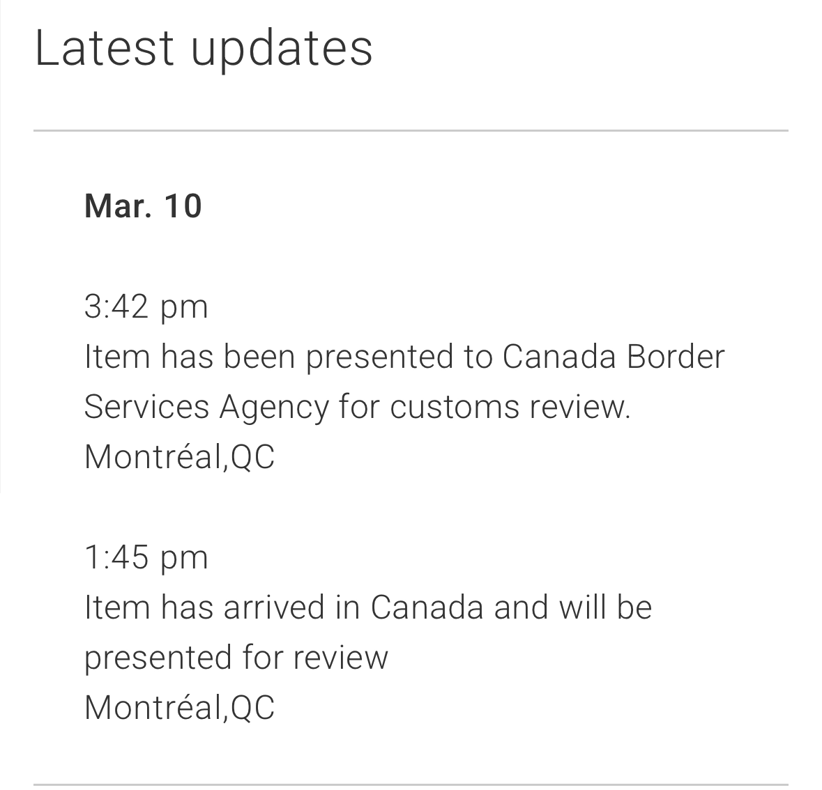Select the "Mar. 10" date label
The image size is (822, 790).
click(143, 206)
